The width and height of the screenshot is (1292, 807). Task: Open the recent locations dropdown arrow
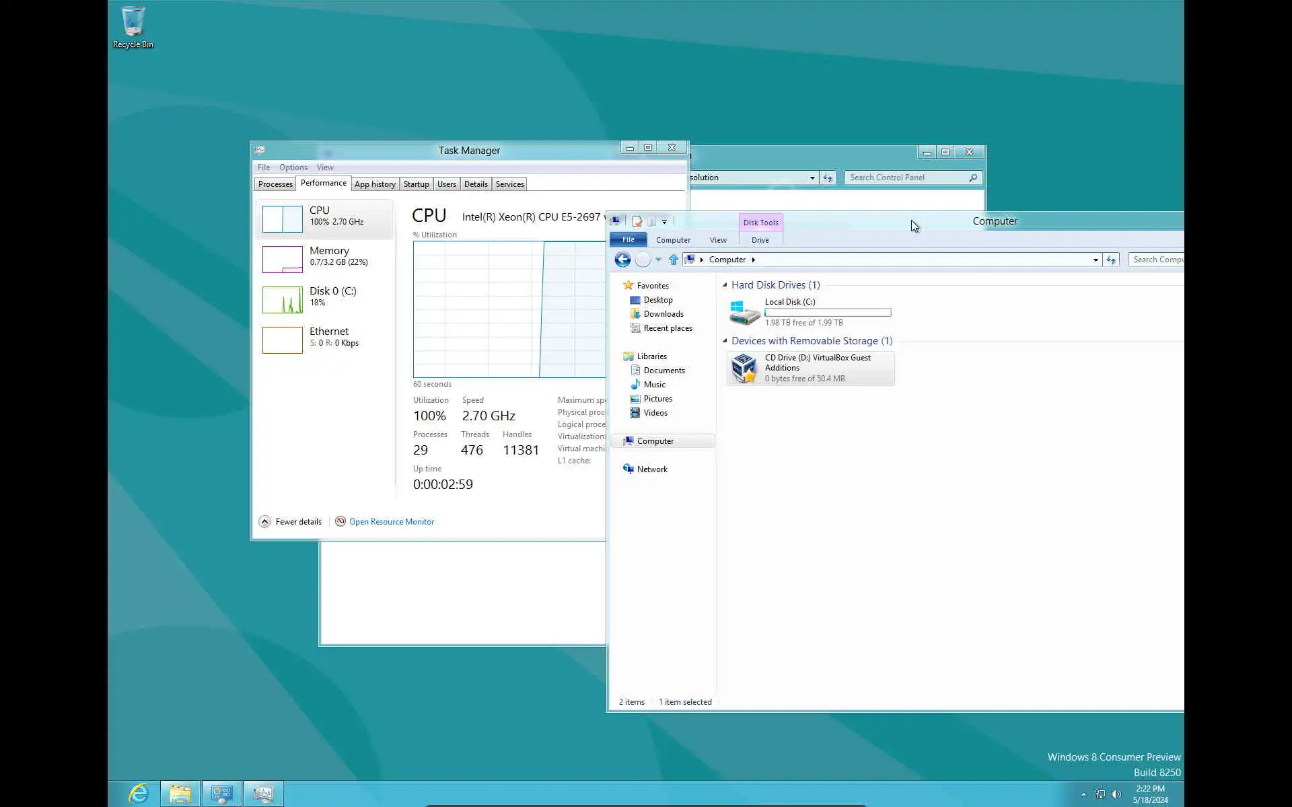point(658,260)
